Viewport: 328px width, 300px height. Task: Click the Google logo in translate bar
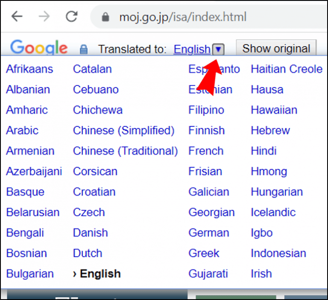pyautogui.click(x=39, y=47)
